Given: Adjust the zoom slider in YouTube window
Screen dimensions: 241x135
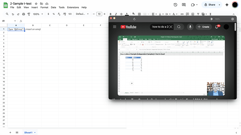Looking at the screenshot, I should coord(232,19).
